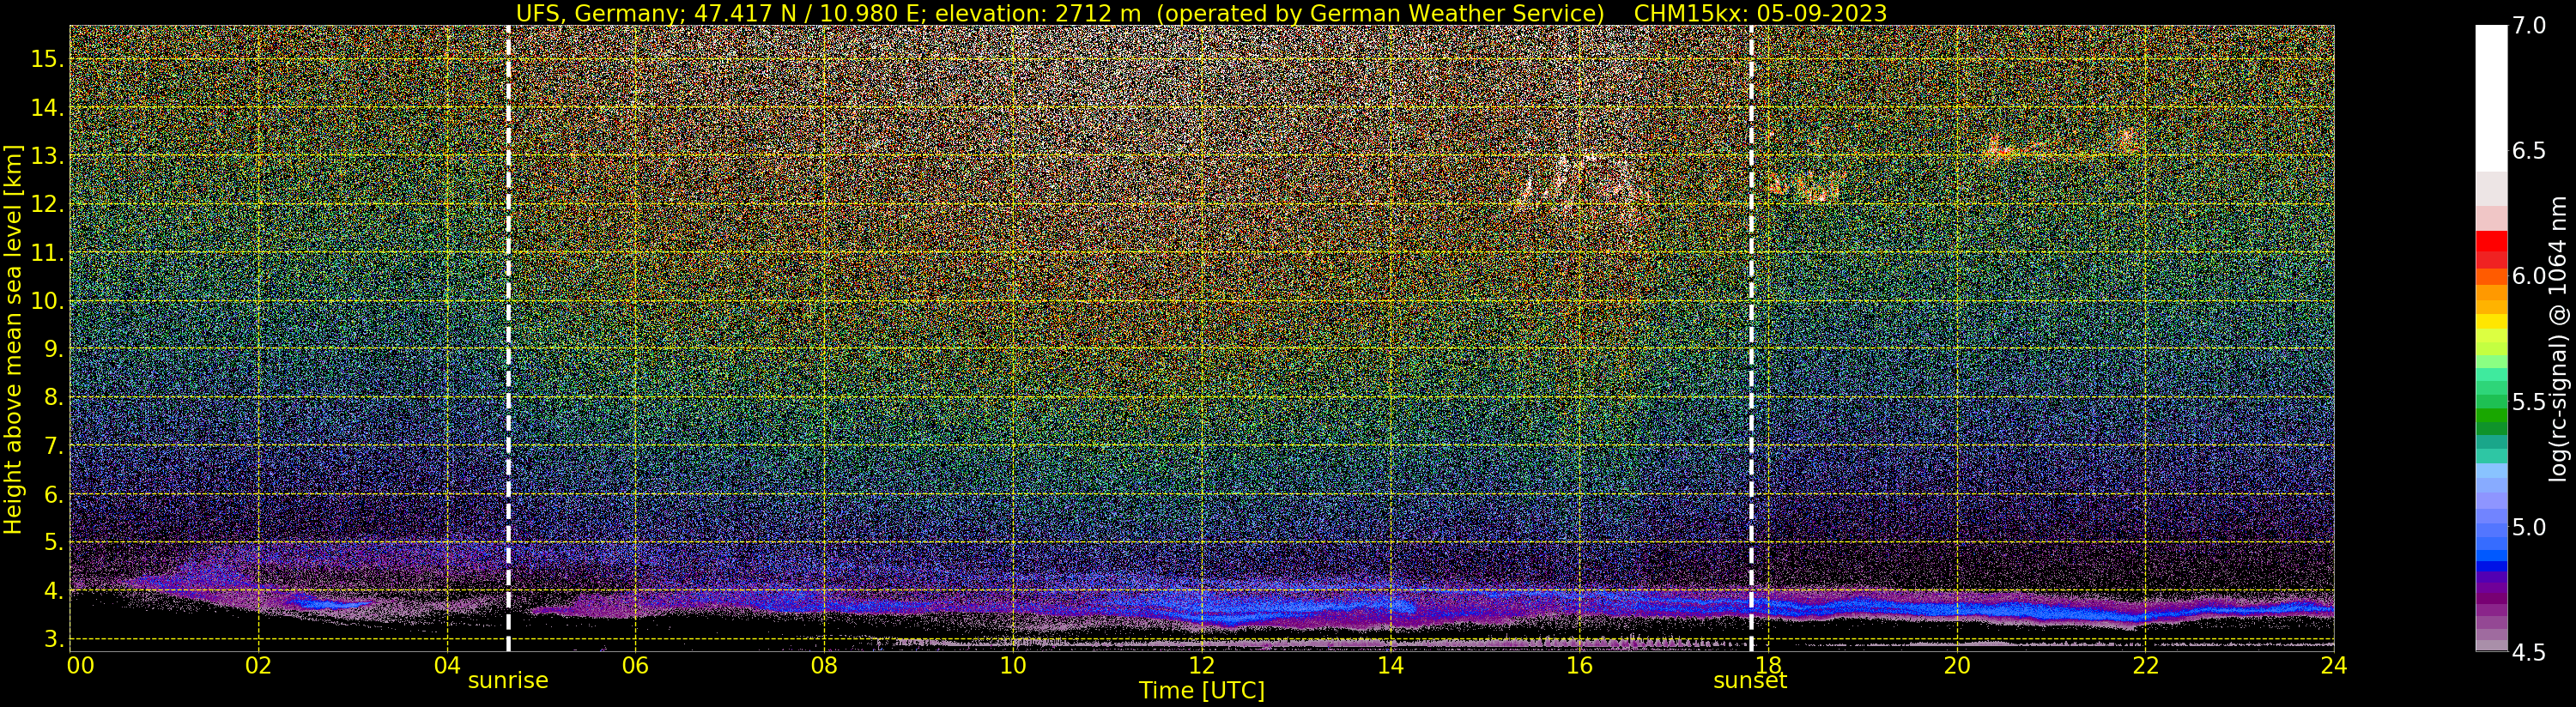This screenshot has height=707, width=2576.
Task: Click the height axis tick "4."
Action: 52,590
